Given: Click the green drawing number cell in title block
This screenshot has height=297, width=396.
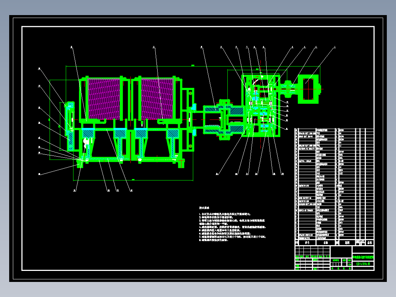Looking at the screenshot, I should 363,264.
